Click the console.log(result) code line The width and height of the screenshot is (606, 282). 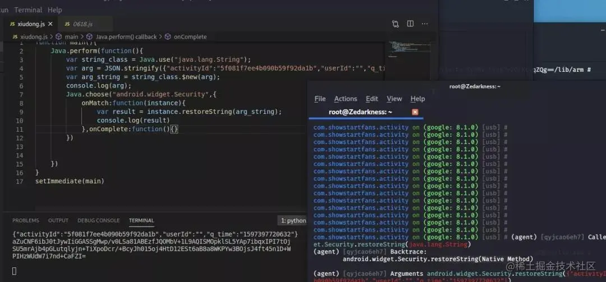134,120
